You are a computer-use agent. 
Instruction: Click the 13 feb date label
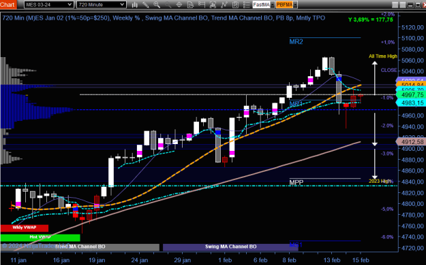[332, 260]
